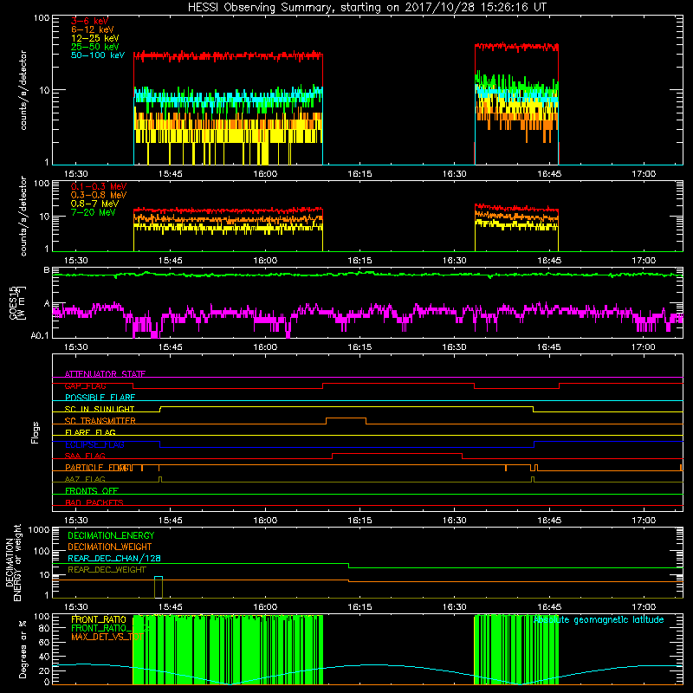
Task: Select the Degrees or % axis title
Action: (x=23, y=649)
